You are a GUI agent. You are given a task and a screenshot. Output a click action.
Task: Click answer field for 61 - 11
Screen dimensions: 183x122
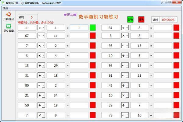click(163, 75)
